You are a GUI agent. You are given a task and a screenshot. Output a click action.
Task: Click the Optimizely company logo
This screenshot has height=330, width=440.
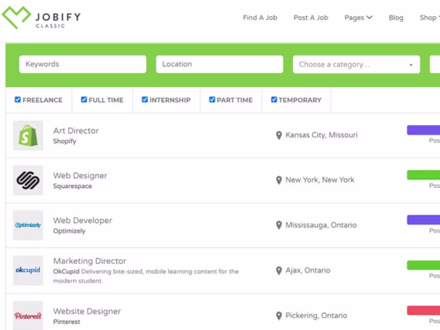[x=28, y=225]
